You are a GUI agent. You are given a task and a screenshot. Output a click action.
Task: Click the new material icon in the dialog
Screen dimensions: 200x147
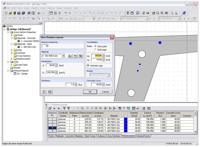pyautogui.click(x=75, y=56)
